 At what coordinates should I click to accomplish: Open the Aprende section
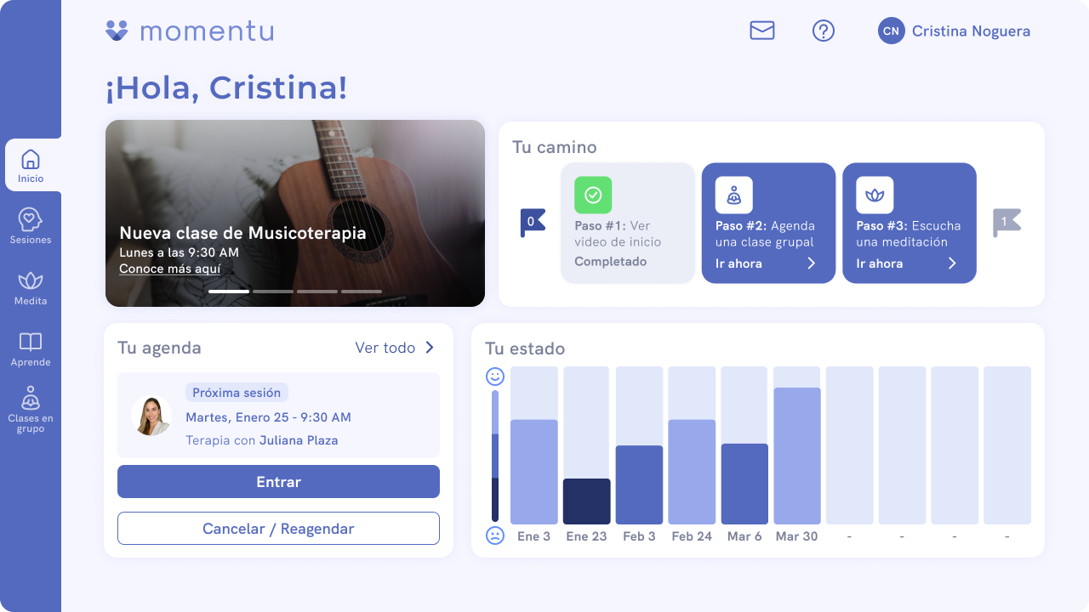pos(31,342)
